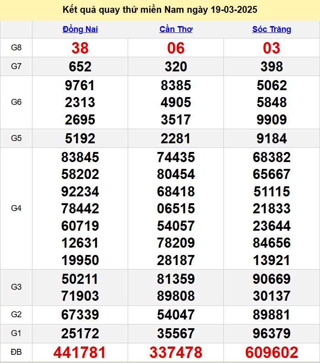Screen dimensions: 320x363
Task: Click G4 number 28187
Action: pos(176,260)
